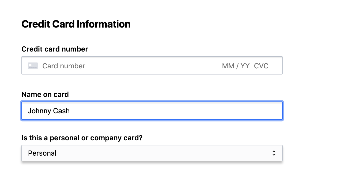Viewport: 353px width, 175px height.
Task: Click the slash between MM and YY
Action: 237,66
